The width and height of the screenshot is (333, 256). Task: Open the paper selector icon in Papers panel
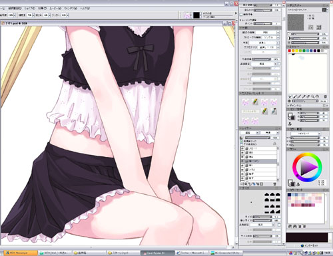(x=325, y=10)
